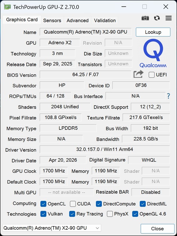Screen dimensions: 177x236
Task: Open the GPU selection dropdown at bottom
Action: (52, 228)
